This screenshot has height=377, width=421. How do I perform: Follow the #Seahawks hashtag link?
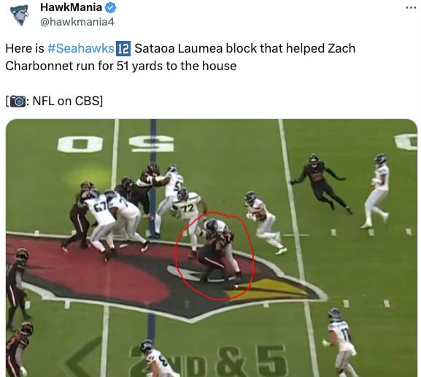point(81,49)
